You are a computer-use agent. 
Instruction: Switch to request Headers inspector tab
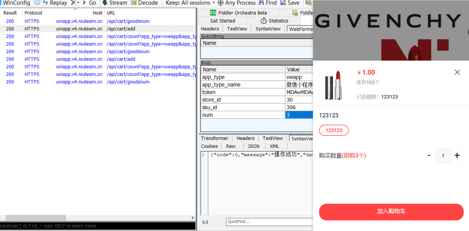click(x=210, y=29)
